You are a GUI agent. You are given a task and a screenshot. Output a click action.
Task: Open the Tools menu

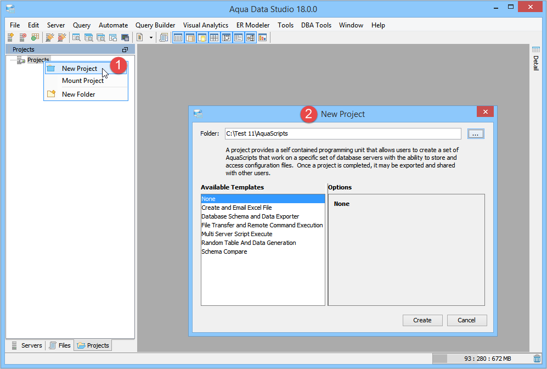pos(285,25)
